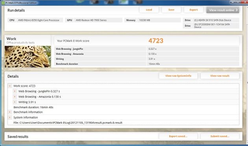248x146 pixels.
Task: Click the leopard Work test thumbnail
Action: 28,57
